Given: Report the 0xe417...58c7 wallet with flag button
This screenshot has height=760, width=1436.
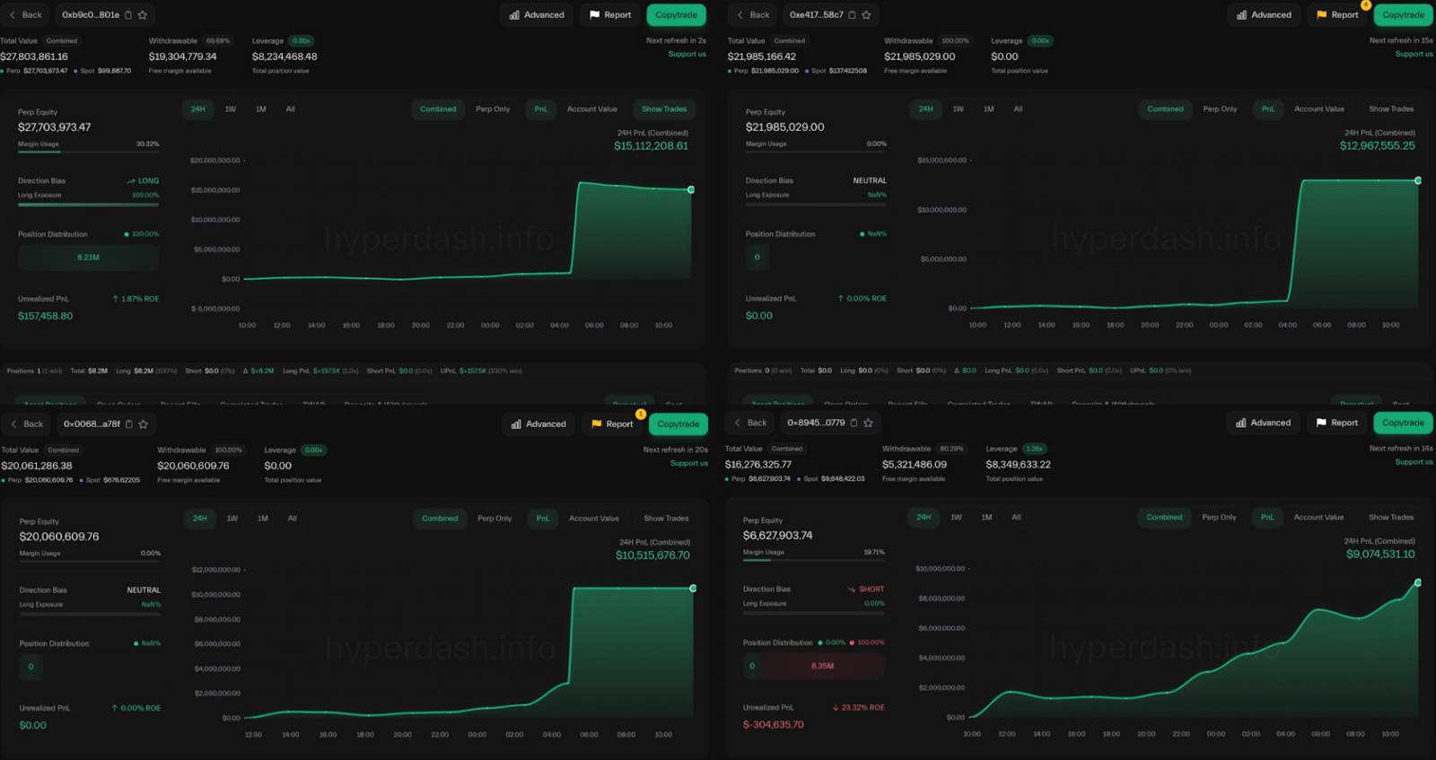Looking at the screenshot, I should coord(1336,15).
